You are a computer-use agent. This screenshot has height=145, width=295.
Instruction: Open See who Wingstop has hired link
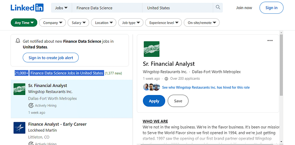206,87
